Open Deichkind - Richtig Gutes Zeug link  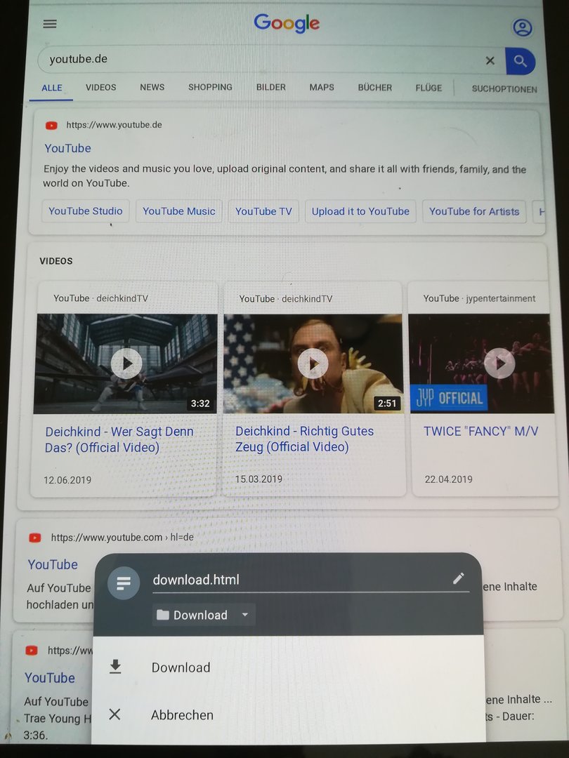[304, 439]
